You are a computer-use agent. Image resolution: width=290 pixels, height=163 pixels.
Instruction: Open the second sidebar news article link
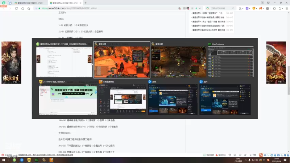[208, 17]
